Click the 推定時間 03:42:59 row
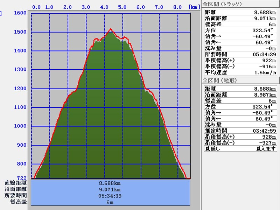The image size is (280, 210). tap(240, 131)
